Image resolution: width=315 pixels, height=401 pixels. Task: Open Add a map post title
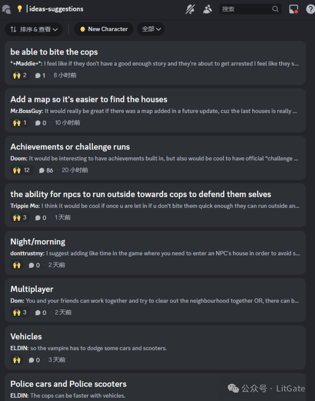coord(88,99)
